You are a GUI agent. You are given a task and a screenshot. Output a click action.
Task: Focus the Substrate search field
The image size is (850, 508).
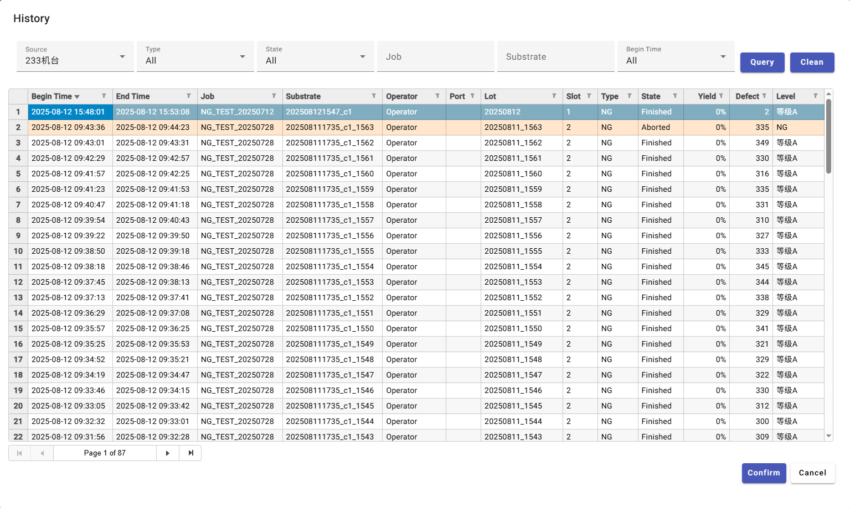coord(556,57)
